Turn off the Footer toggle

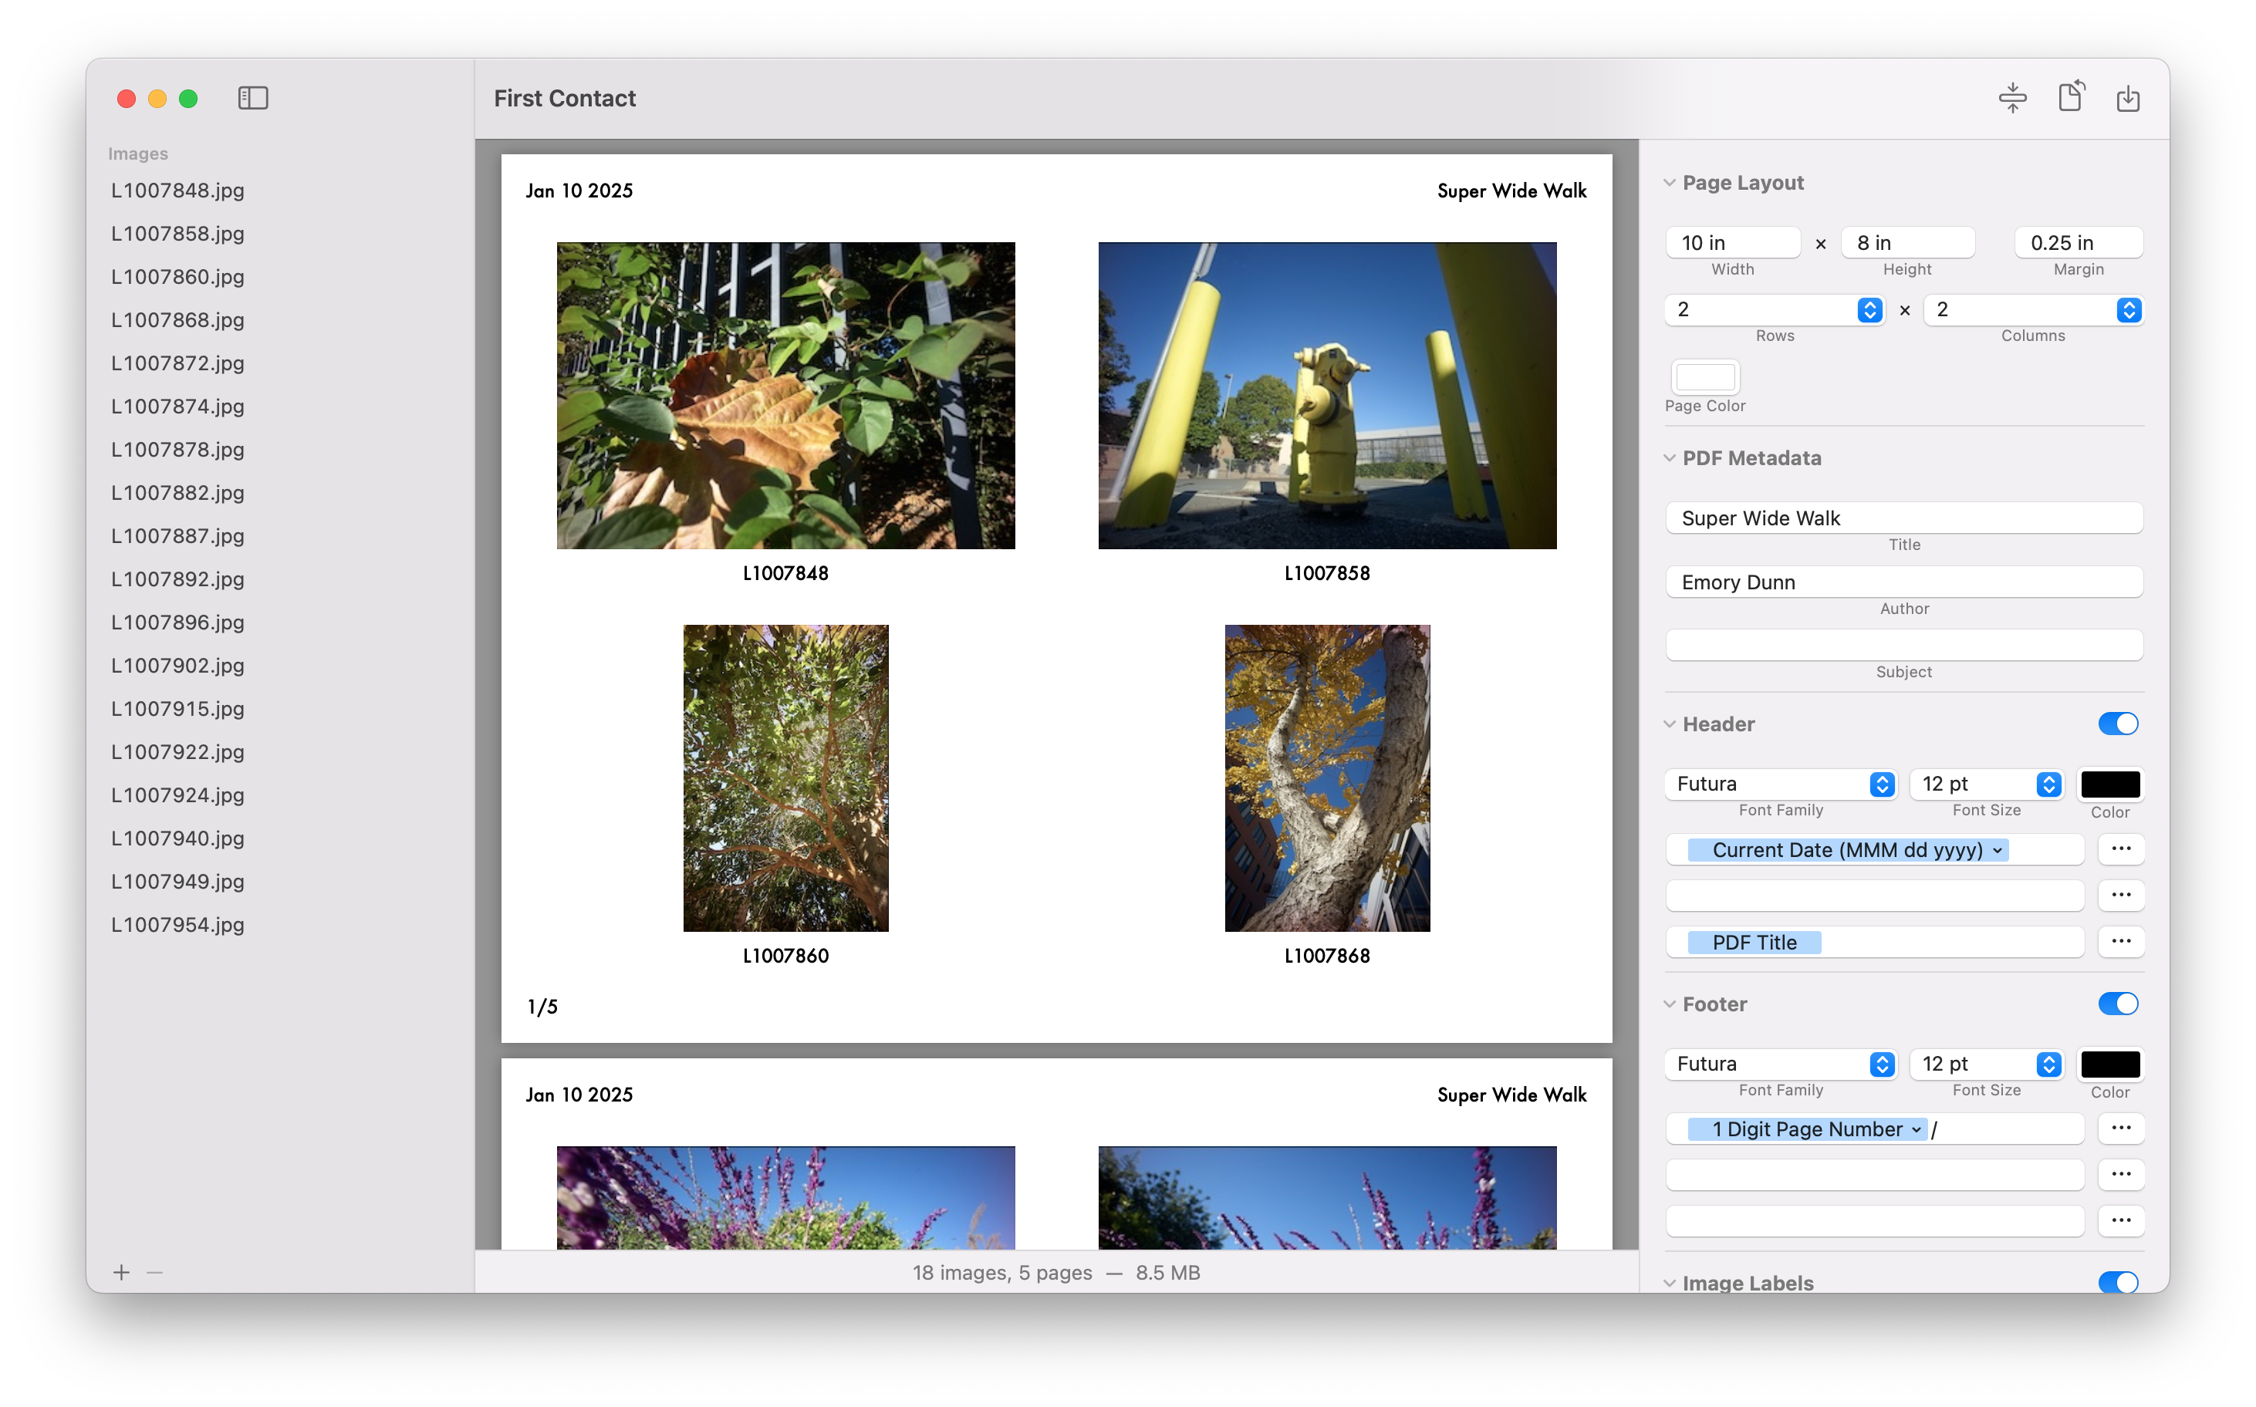pos(2117,1003)
